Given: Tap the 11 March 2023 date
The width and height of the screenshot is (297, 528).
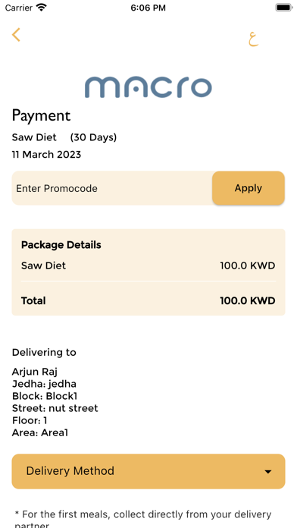Looking at the screenshot, I should pos(46,155).
